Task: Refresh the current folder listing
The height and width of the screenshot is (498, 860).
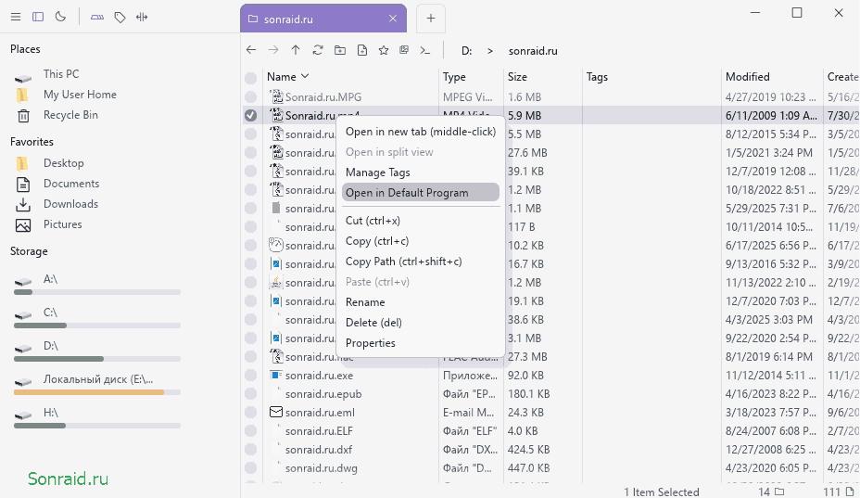Action: [x=318, y=50]
